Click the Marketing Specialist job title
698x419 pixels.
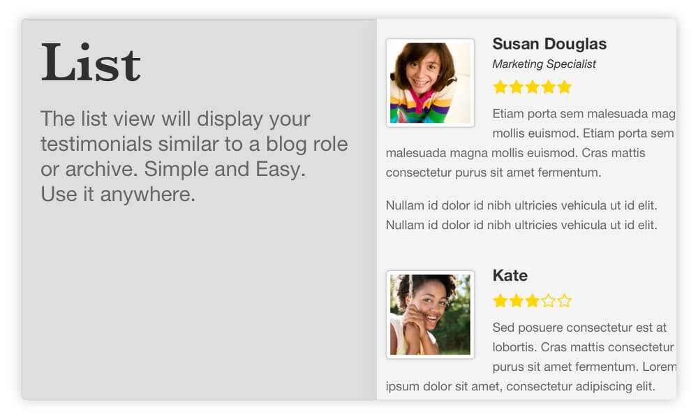point(544,64)
